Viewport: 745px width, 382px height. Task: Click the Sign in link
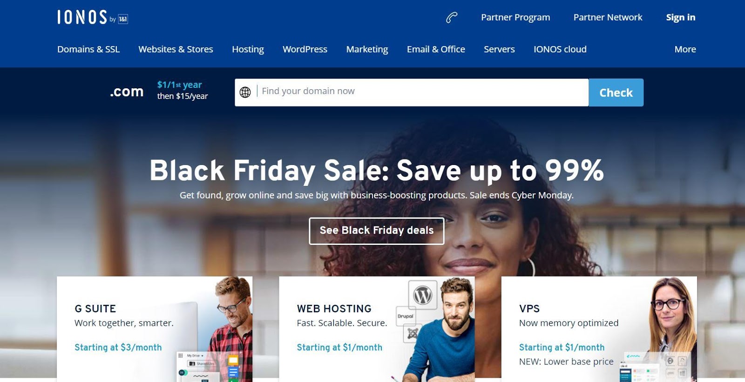(x=680, y=17)
